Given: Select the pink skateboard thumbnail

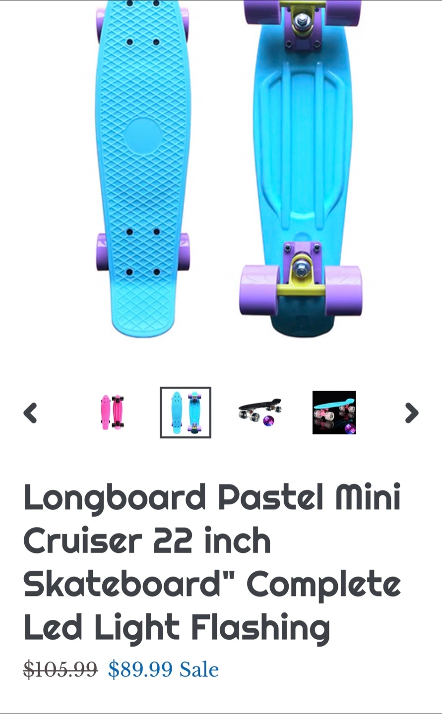Looking at the screenshot, I should tap(112, 412).
